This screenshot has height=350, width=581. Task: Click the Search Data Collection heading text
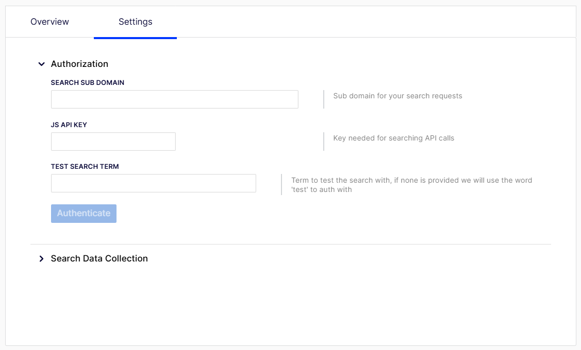pyautogui.click(x=99, y=258)
